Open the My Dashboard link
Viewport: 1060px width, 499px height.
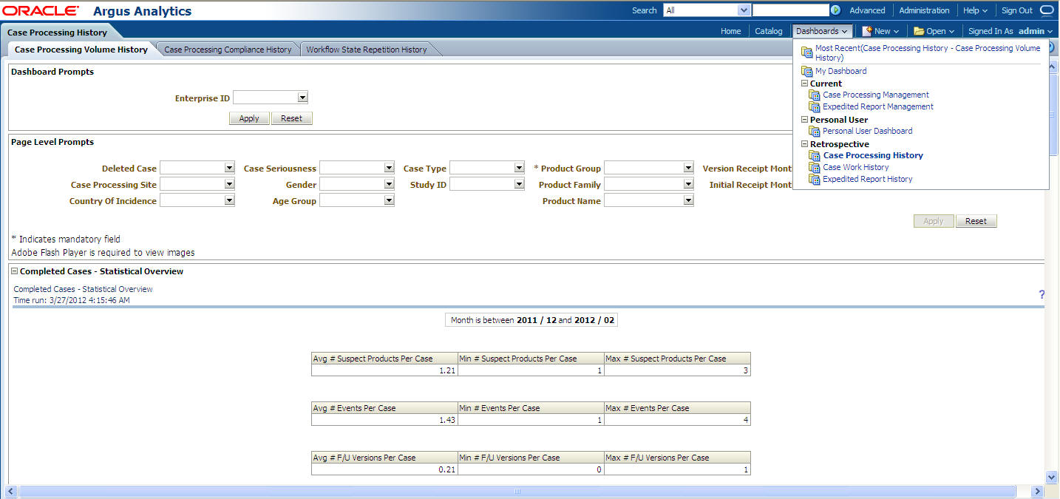841,71
